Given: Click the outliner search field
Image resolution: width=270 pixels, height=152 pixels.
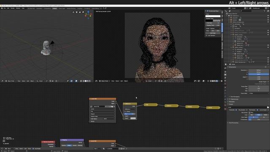Looking at the screenshot, I should point(246,11).
